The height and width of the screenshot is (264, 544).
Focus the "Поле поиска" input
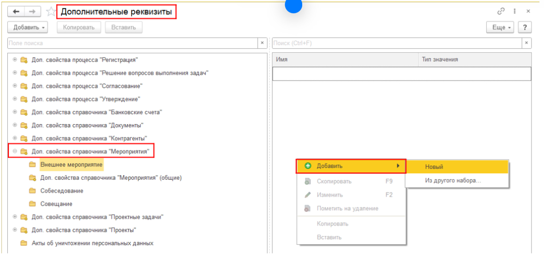coord(132,43)
